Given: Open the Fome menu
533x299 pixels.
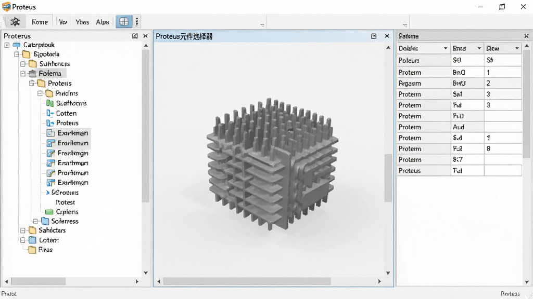Looking at the screenshot, I should (40, 22).
